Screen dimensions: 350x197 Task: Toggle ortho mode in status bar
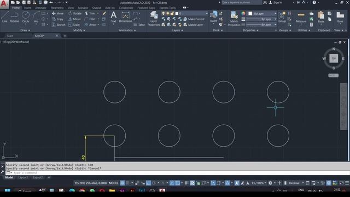pos(148,183)
